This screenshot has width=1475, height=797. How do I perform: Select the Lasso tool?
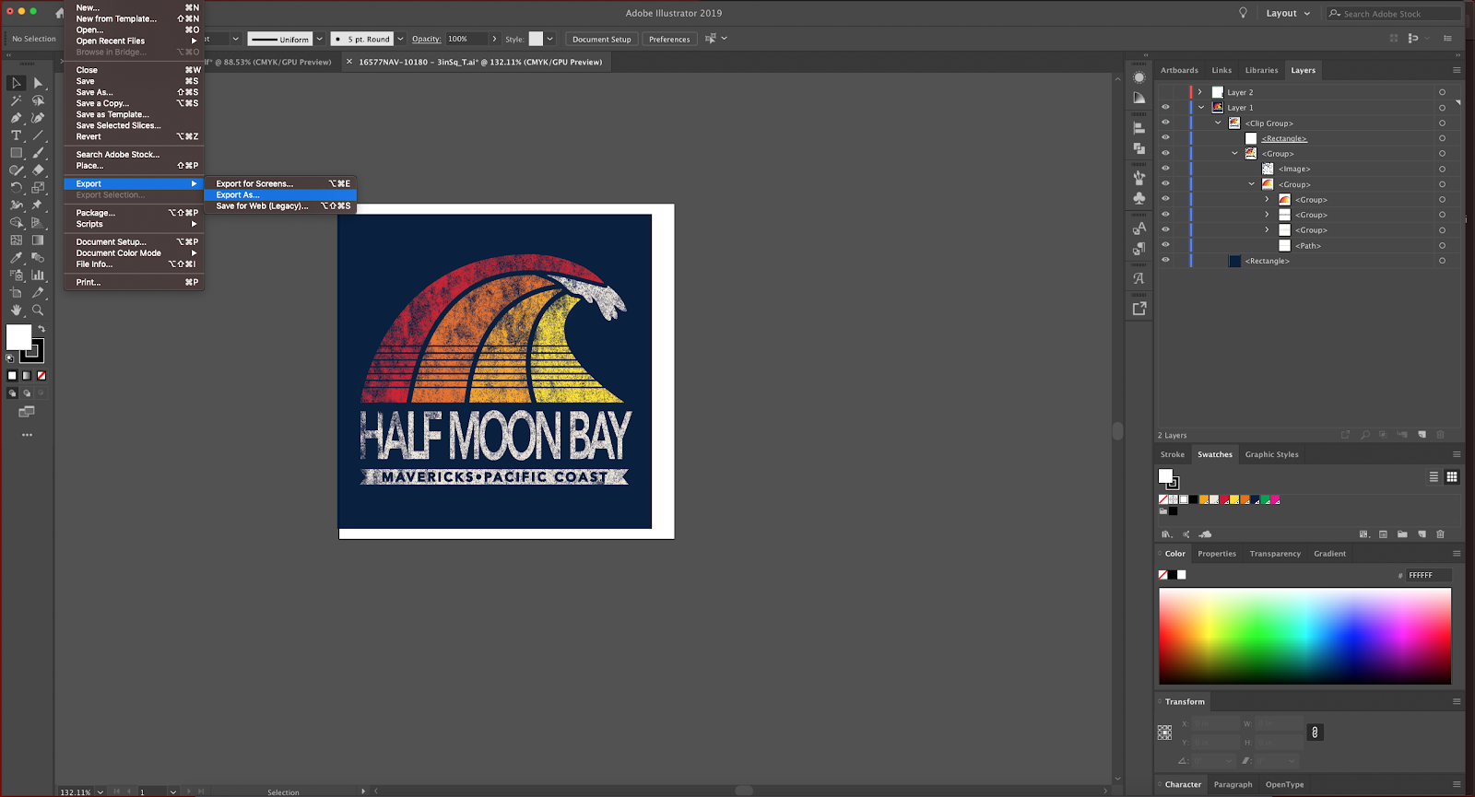pos(38,100)
